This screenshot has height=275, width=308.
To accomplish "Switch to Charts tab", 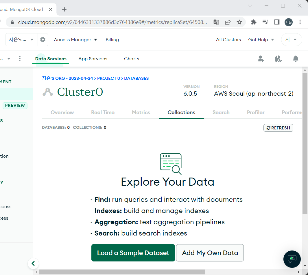I will coord(131,59).
